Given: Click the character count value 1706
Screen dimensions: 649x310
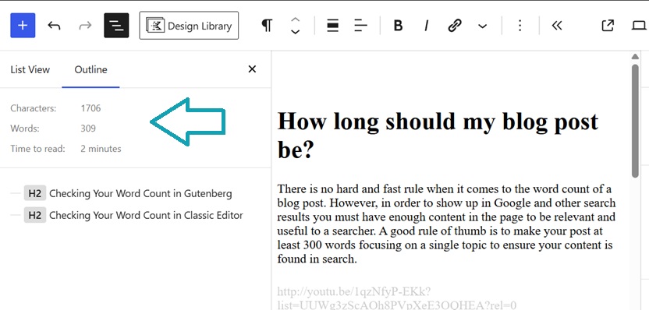Looking at the screenshot, I should tap(90, 108).
